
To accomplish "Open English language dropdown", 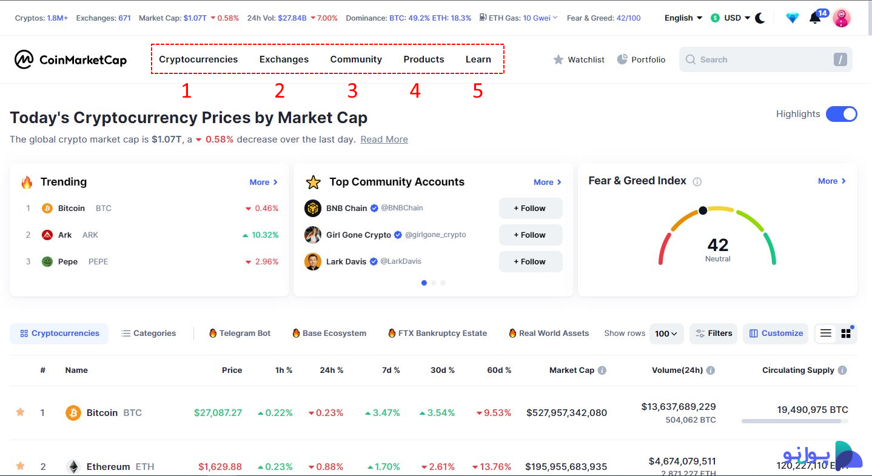I will point(683,18).
